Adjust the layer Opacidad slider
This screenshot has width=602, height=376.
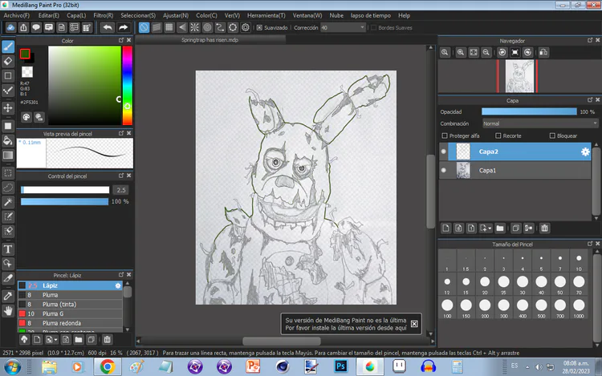[x=529, y=111]
